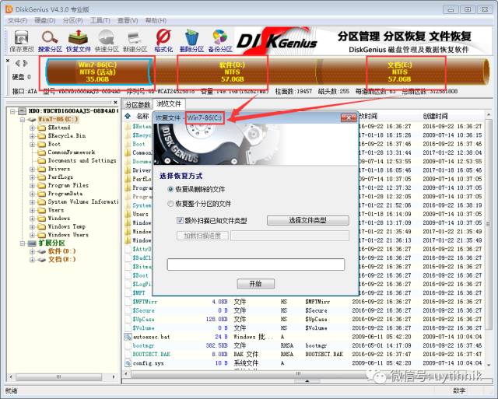The image size is (498, 399).
Task: Launch Recover Files (恢复文件) toolbar icon
Action: (78, 41)
